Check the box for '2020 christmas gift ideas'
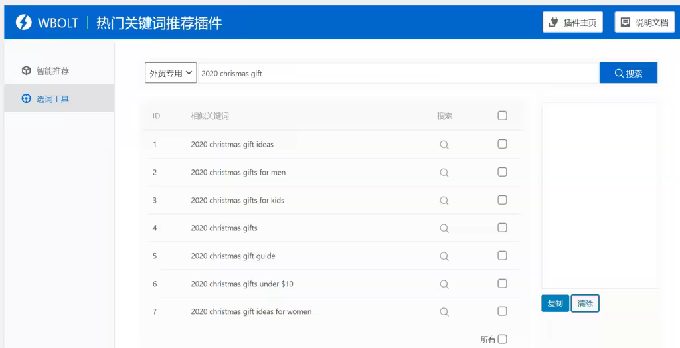Screen dimensions: 680x348 502,144
